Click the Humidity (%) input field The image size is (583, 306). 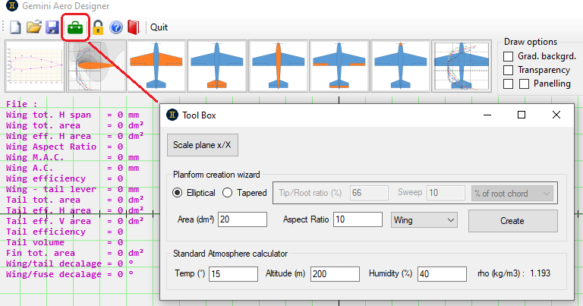[442, 274]
